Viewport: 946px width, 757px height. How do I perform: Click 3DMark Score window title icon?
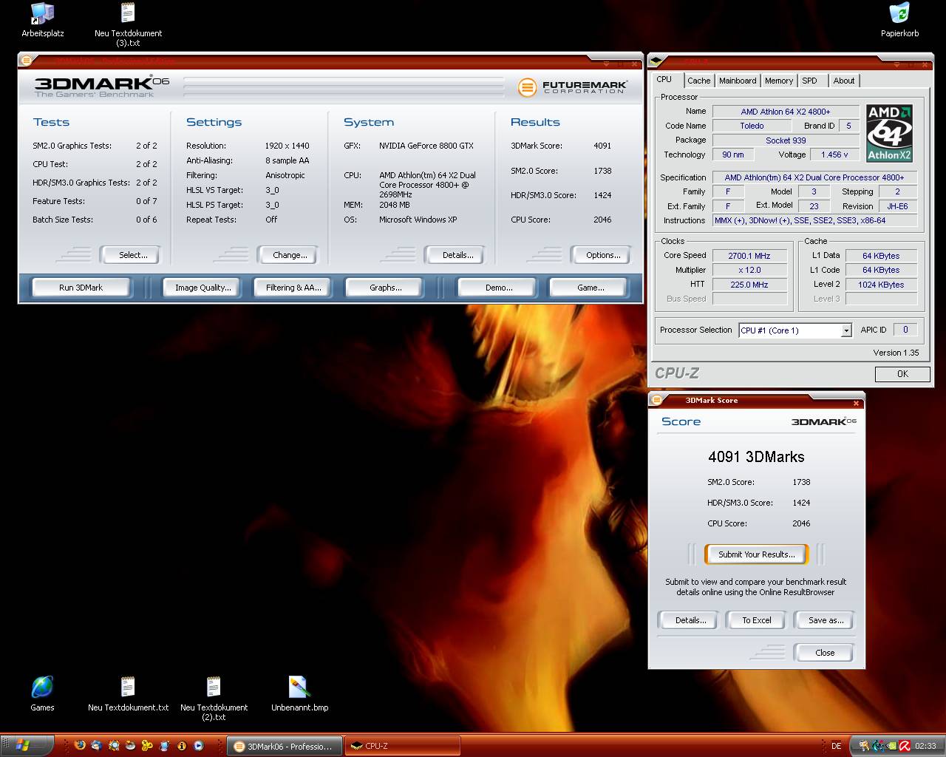pos(658,401)
